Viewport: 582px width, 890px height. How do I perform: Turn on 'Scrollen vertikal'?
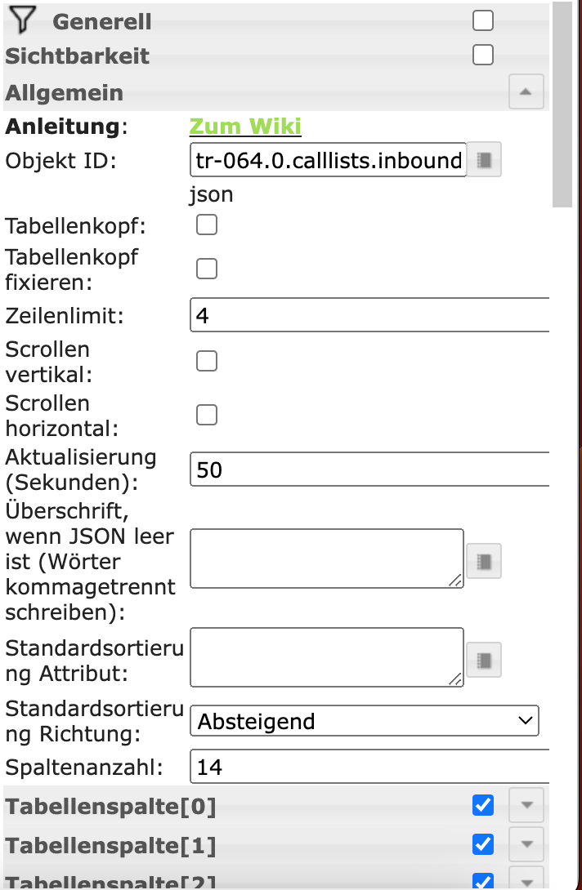(x=206, y=360)
